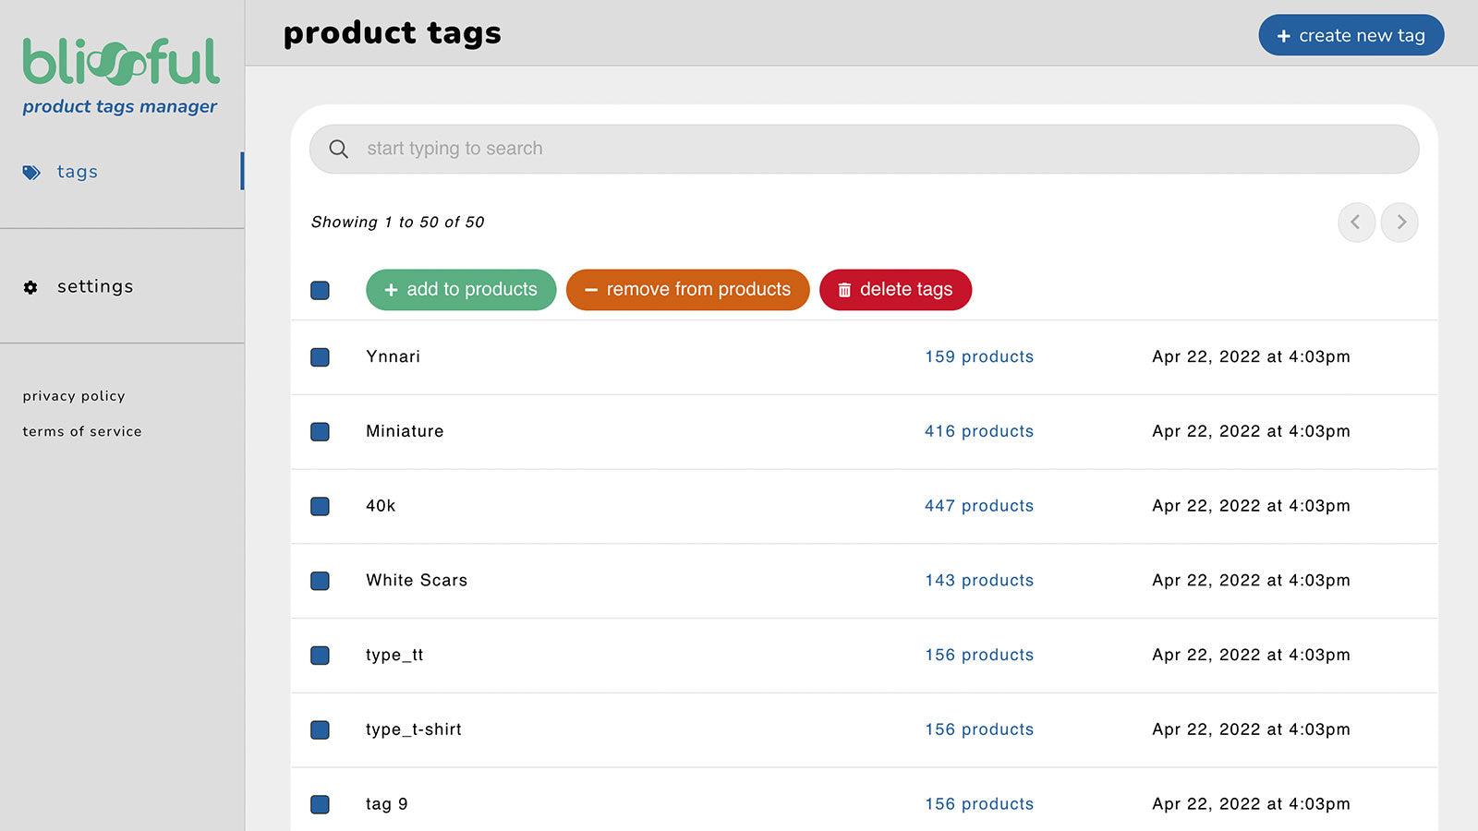Select the 40k tag row checkbox
The image size is (1478, 831).
[x=320, y=506]
